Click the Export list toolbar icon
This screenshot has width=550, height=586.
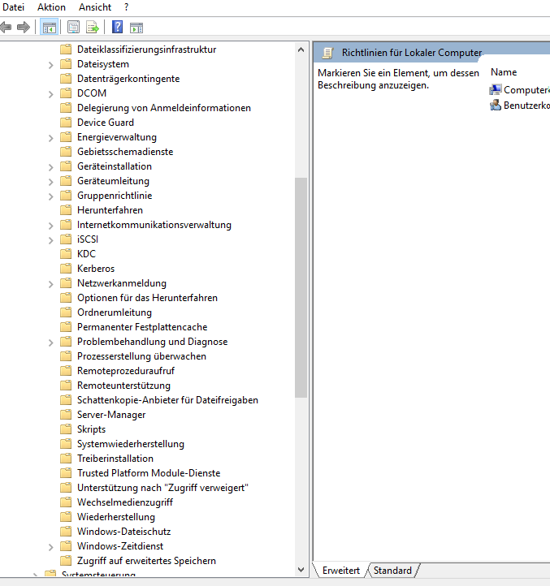pos(92,28)
